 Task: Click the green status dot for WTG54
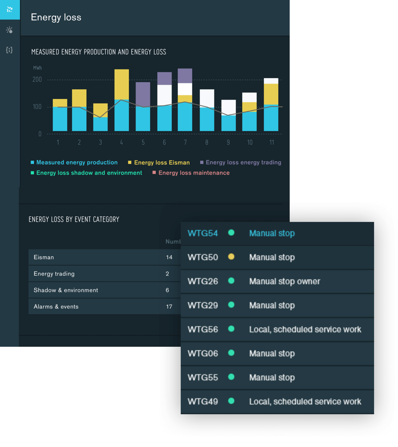pyautogui.click(x=231, y=233)
